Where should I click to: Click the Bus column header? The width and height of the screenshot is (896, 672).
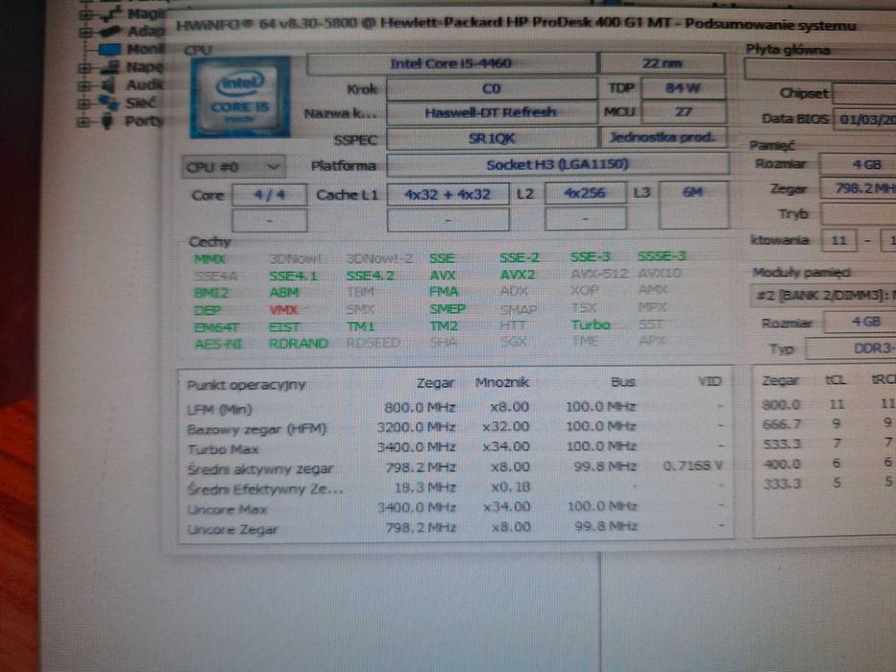(623, 382)
